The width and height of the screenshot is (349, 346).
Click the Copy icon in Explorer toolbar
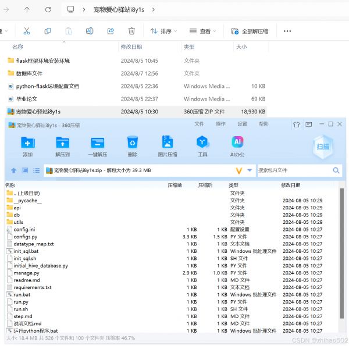click(x=48, y=31)
